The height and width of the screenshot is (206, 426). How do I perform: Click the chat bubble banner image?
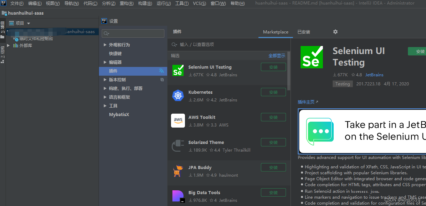click(320, 131)
